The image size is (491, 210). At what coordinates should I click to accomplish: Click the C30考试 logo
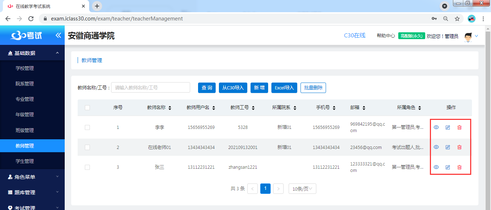pos(27,35)
